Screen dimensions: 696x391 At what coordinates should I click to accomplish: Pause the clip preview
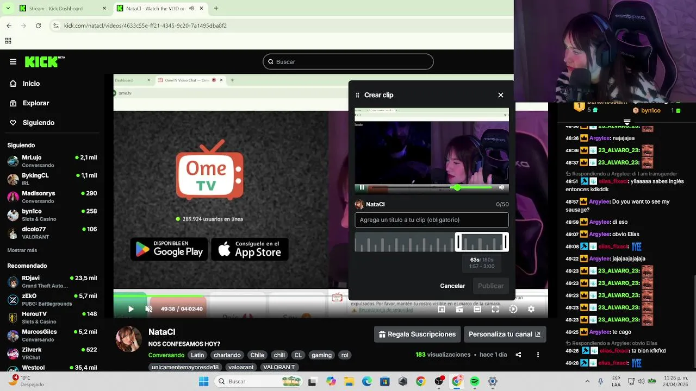tap(362, 187)
